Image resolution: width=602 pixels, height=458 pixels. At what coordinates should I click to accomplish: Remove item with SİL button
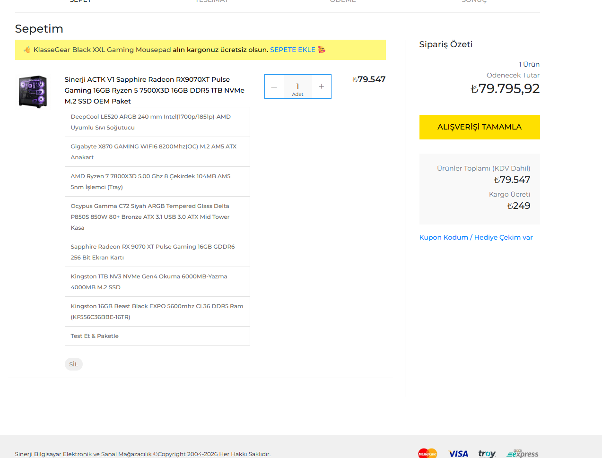pyautogui.click(x=74, y=364)
